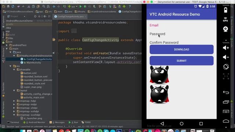The image size is (235, 132).
Task: Expand the mipmap-mdpi folder
Action: tap(14, 104)
